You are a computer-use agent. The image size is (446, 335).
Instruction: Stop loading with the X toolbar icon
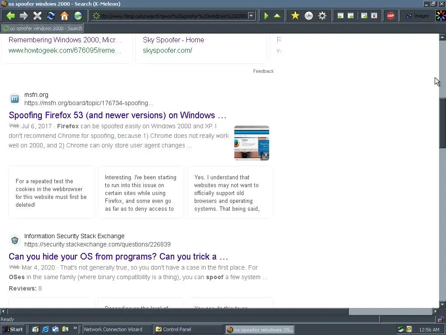tap(37, 16)
